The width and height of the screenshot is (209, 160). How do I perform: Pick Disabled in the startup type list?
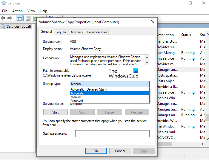click(77, 101)
